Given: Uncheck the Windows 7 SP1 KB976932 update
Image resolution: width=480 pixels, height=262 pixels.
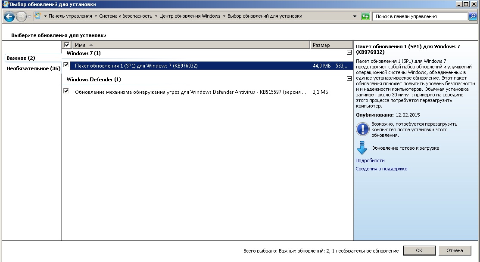Looking at the screenshot, I should tap(66, 65).
